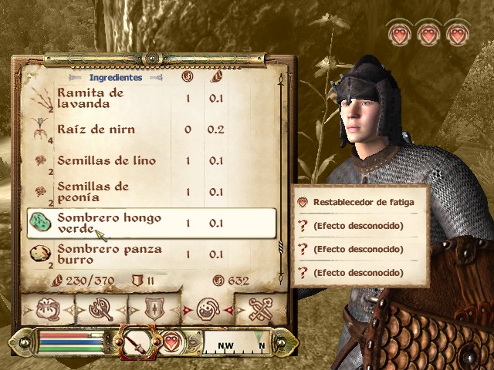The image size is (494, 370).
Task: Click the gold coin count icon
Action: tap(218, 281)
